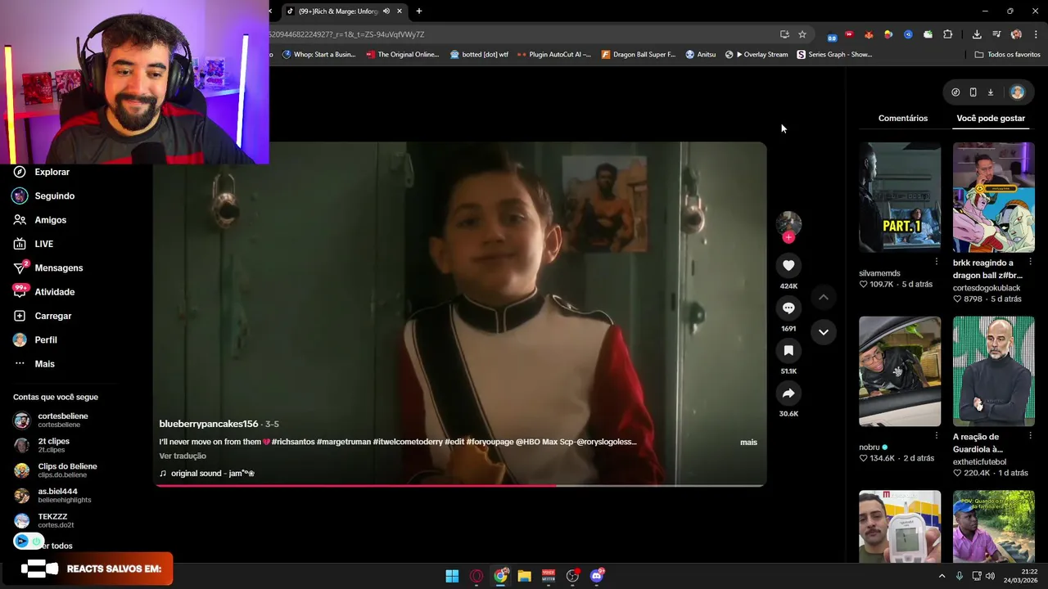Expand the Mais menu in sidebar
Screen dimensions: 1048x589
pyautogui.click(x=34, y=364)
